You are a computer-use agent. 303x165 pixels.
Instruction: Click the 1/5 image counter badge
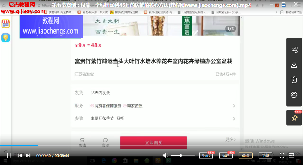[x=230, y=29]
